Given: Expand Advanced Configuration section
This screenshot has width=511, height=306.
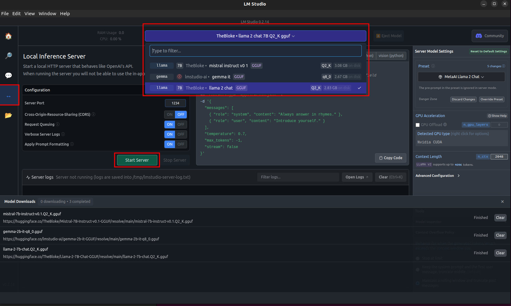Looking at the screenshot, I should point(438,176).
